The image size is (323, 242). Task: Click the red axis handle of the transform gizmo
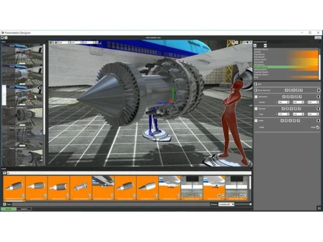tap(171, 101)
